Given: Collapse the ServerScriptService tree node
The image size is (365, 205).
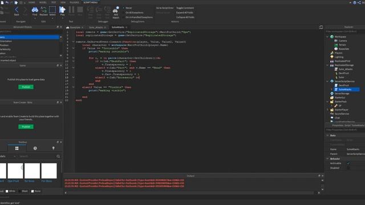Looking at the screenshot, I should coord(327,81).
